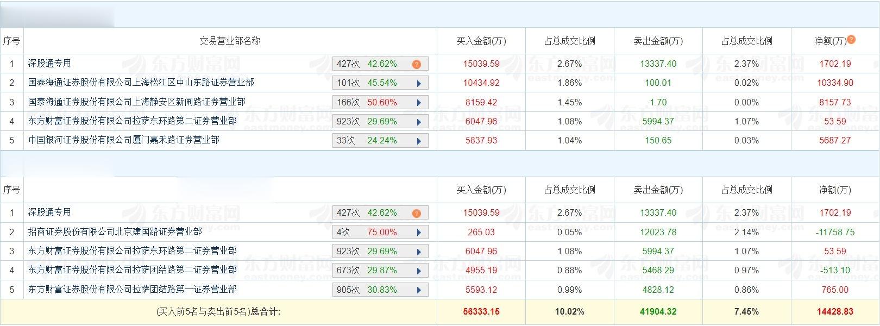Click the top table 买入金额(万) column header

(x=481, y=41)
